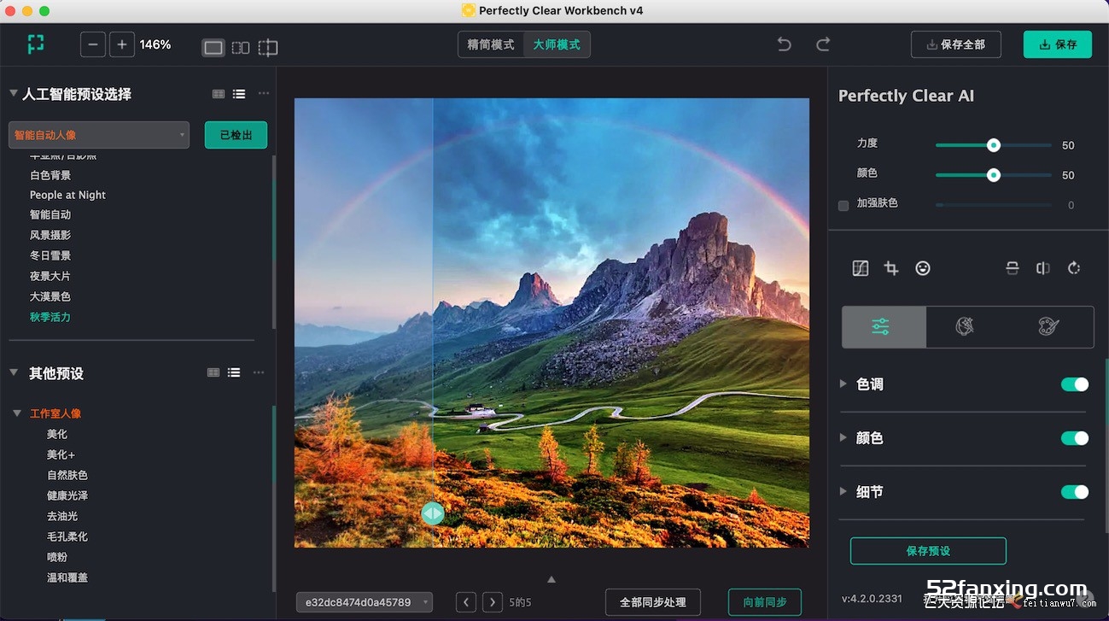Toggle the 细节 switch off

pos(1075,492)
